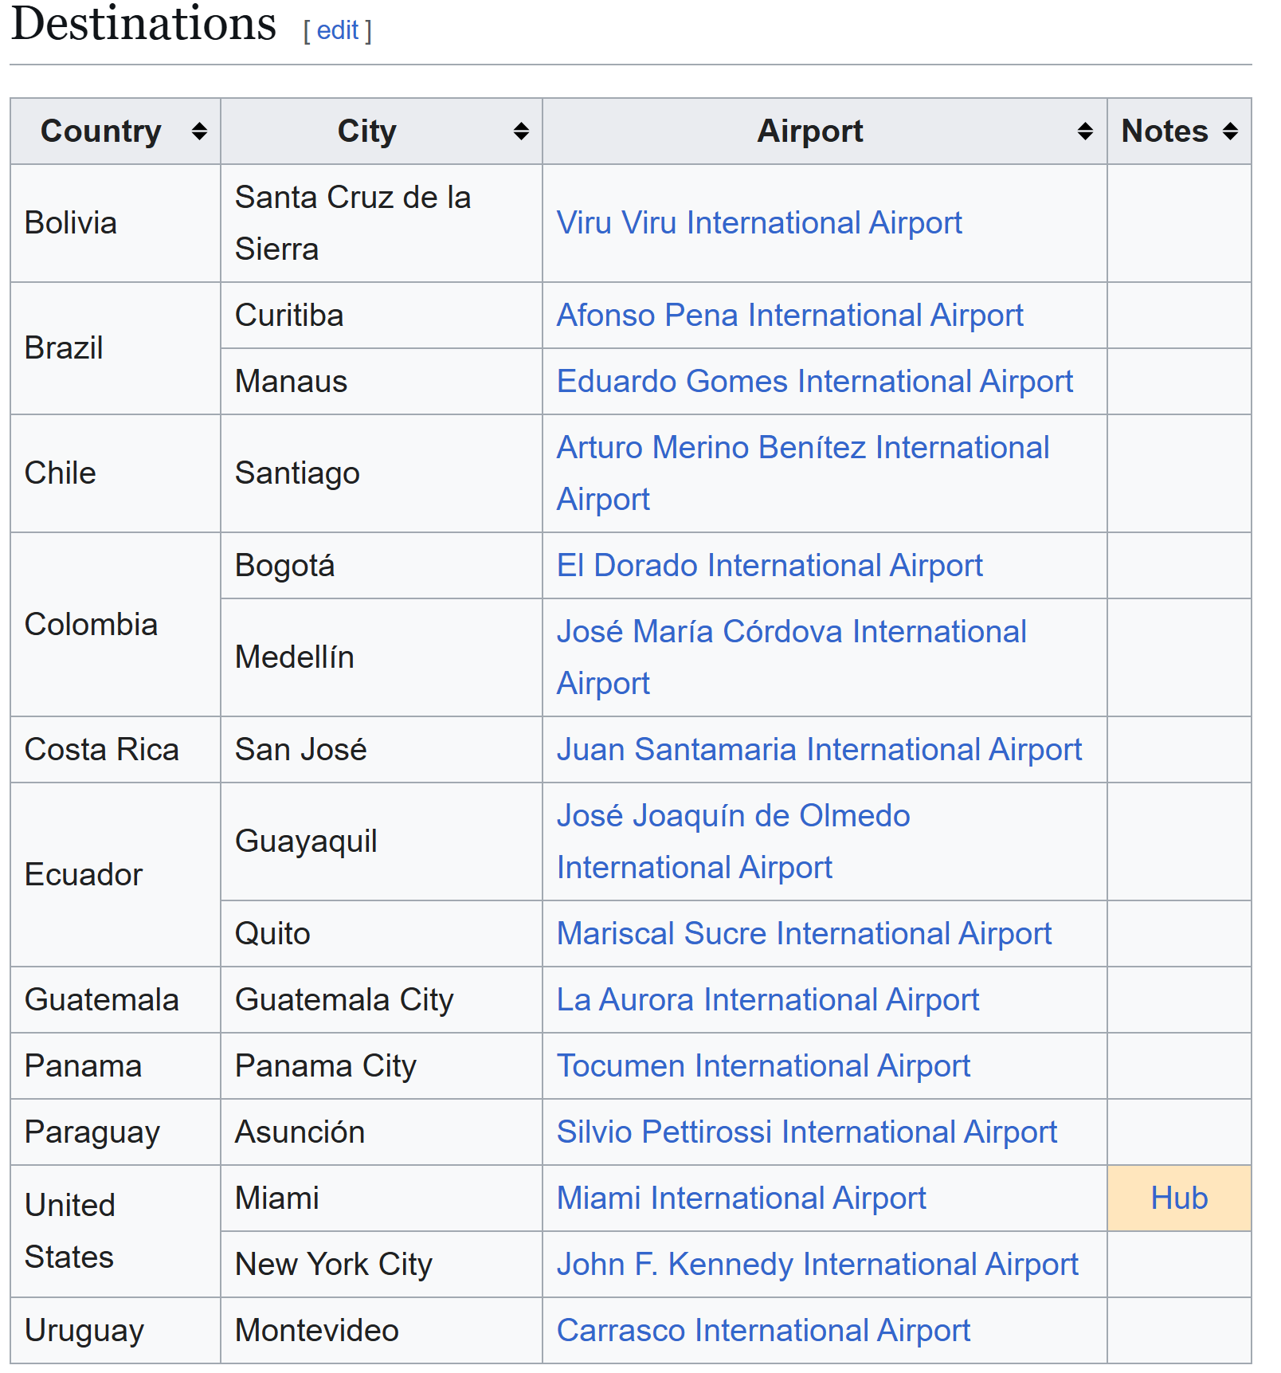Viewport: 1281px width, 1373px height.
Task: Click Tocumen International Airport link
Action: pos(762,1066)
